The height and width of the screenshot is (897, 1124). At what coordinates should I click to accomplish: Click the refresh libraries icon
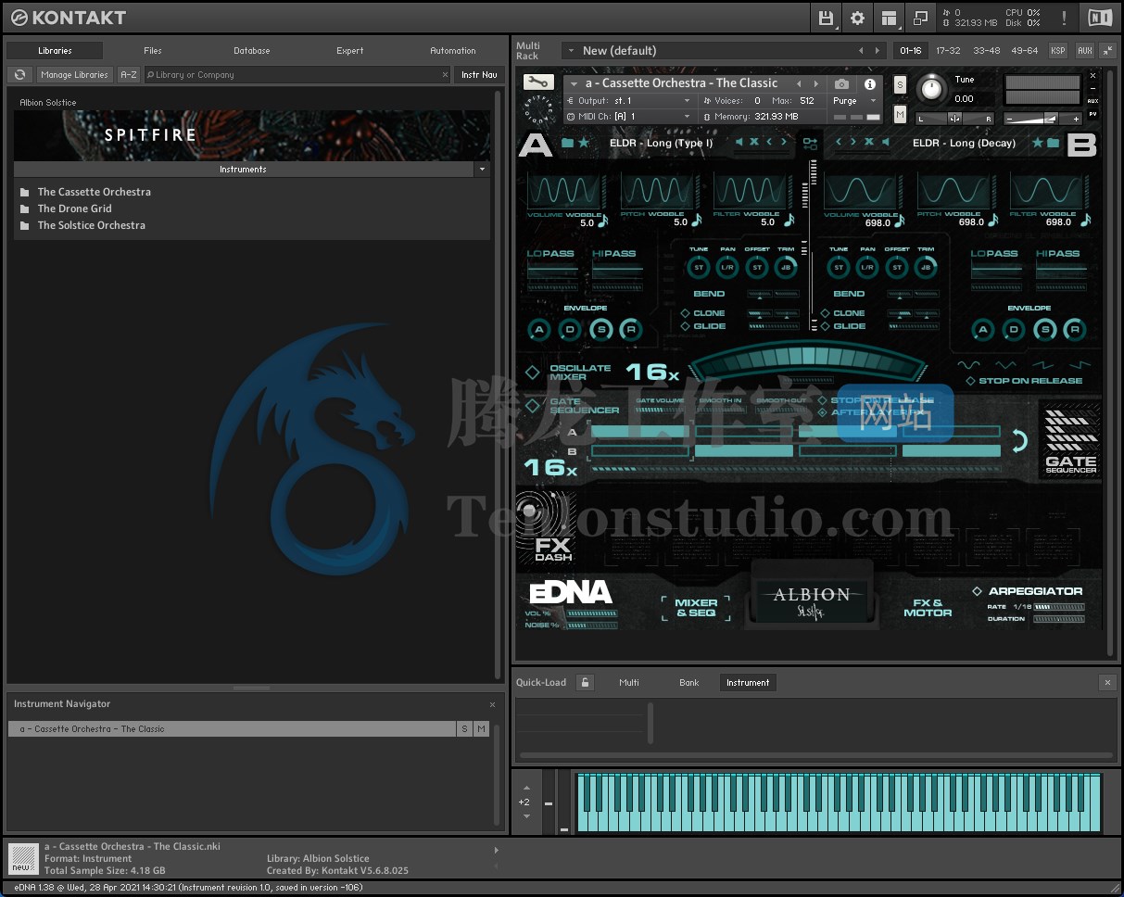point(19,75)
